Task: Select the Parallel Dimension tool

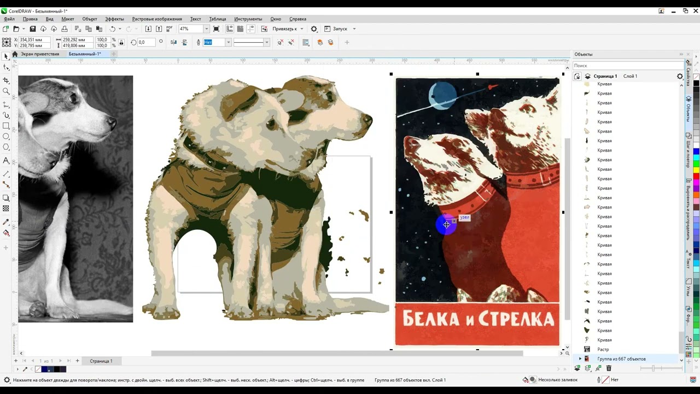Action: (x=6, y=174)
